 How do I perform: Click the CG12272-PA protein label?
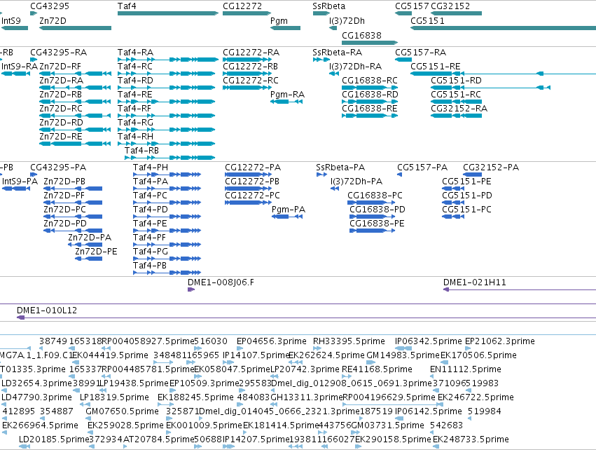[x=253, y=168]
